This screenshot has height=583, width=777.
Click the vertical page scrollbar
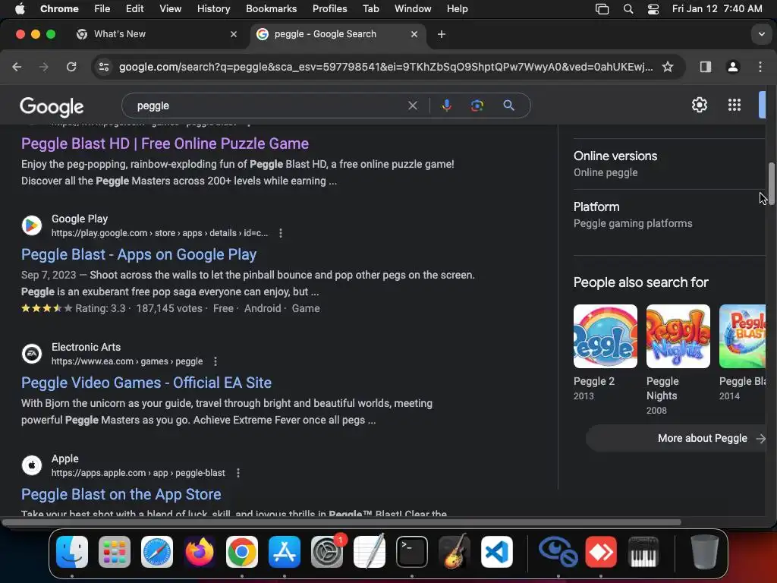click(x=772, y=183)
